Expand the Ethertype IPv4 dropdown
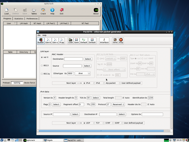 coord(83,73)
